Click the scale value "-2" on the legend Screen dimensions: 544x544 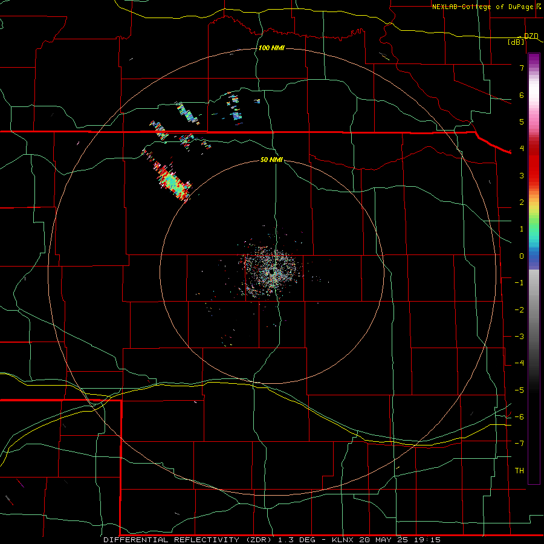point(519,310)
